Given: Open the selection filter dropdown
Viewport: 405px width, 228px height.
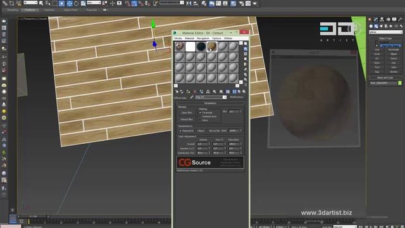Looking at the screenshot, I should 30,3.
